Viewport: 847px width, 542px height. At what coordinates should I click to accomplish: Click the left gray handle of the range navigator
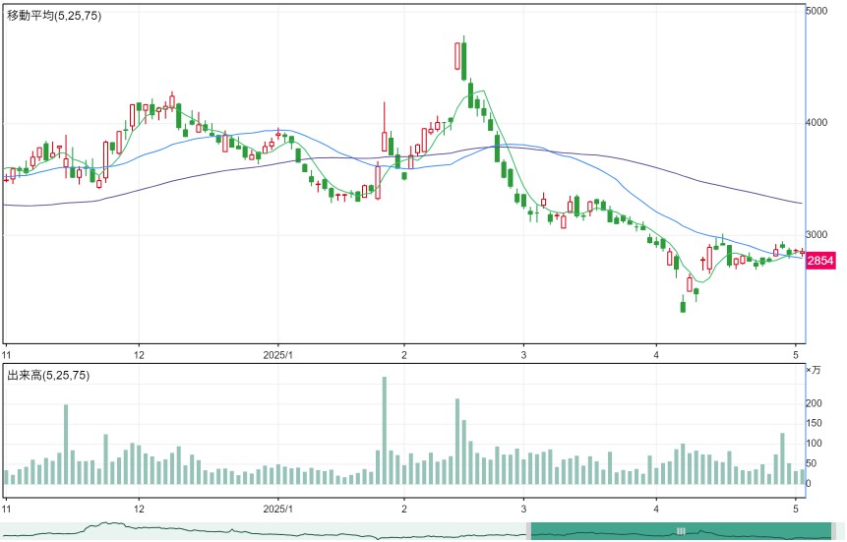[529, 530]
